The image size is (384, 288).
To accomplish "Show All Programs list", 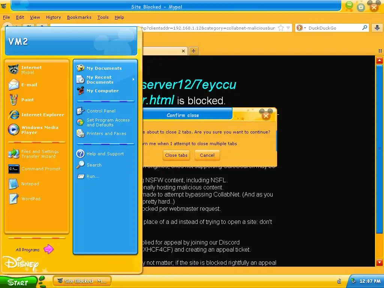I will click(34, 249).
